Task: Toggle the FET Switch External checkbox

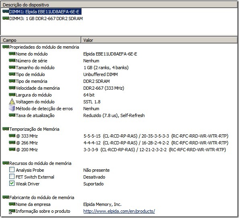Action: tap(12, 177)
